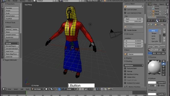Screen dimensions: 170x96
Task: Select sphere preview type icon
Action: [164, 64]
